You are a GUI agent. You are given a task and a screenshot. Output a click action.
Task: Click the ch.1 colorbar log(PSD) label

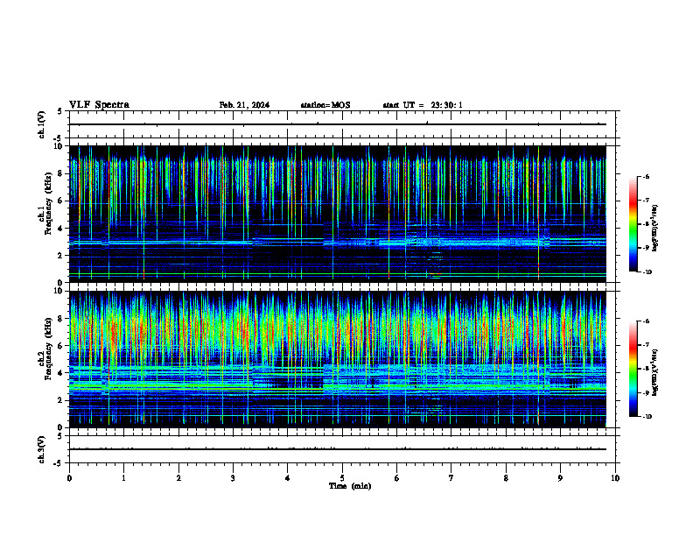pos(655,228)
